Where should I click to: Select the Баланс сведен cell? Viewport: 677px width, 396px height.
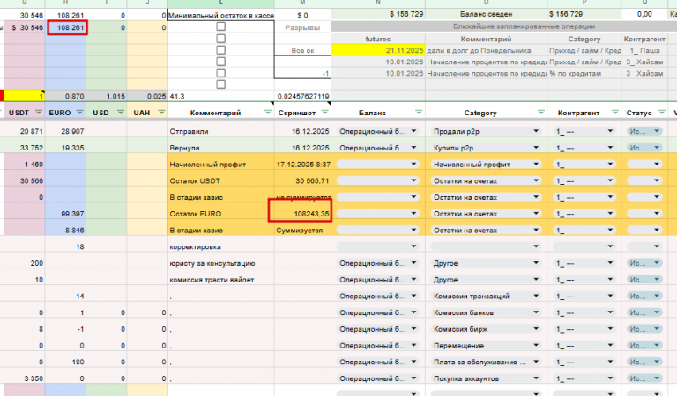(x=487, y=14)
